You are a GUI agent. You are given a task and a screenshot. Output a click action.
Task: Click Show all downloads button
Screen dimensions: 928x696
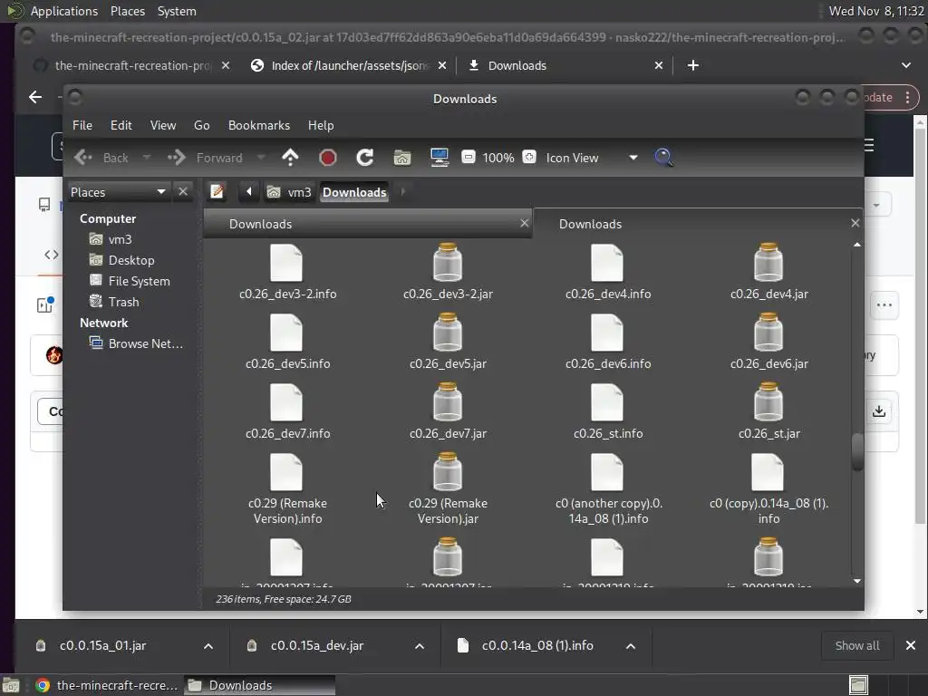(857, 645)
